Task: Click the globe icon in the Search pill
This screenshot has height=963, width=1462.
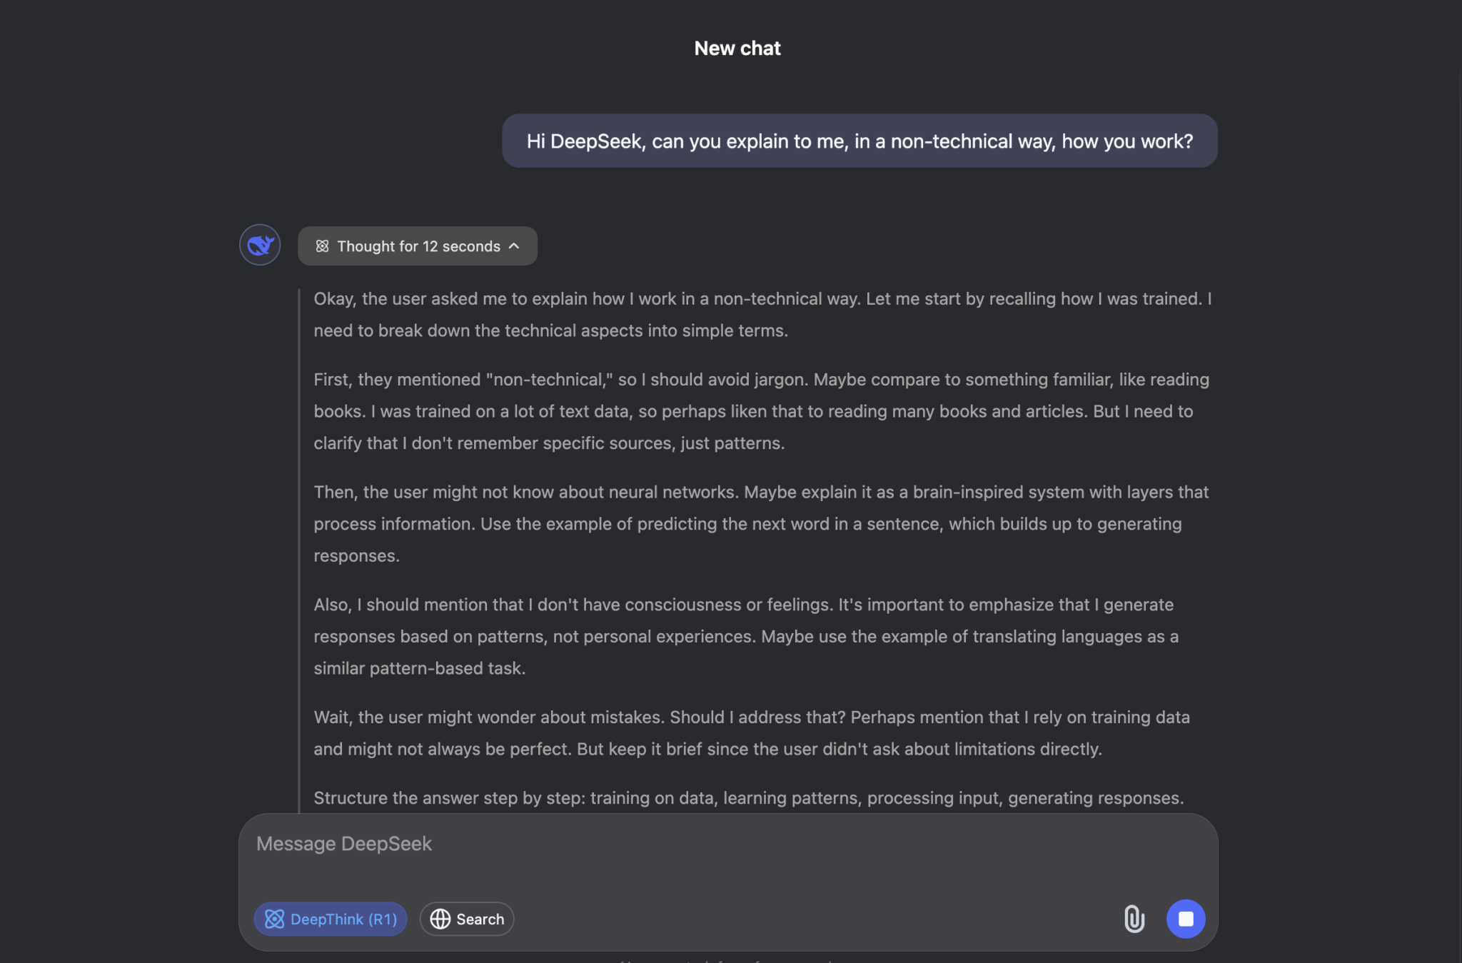Action: coord(440,919)
